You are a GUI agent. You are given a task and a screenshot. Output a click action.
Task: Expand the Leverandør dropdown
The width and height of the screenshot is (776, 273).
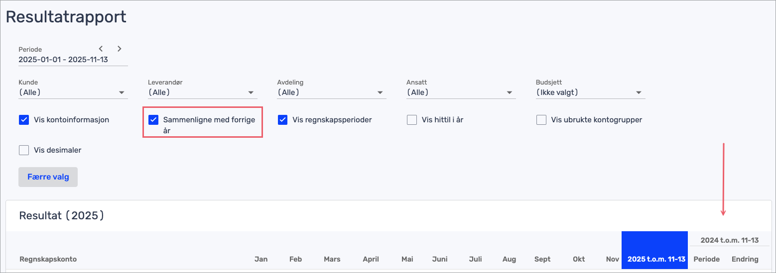[202, 92]
